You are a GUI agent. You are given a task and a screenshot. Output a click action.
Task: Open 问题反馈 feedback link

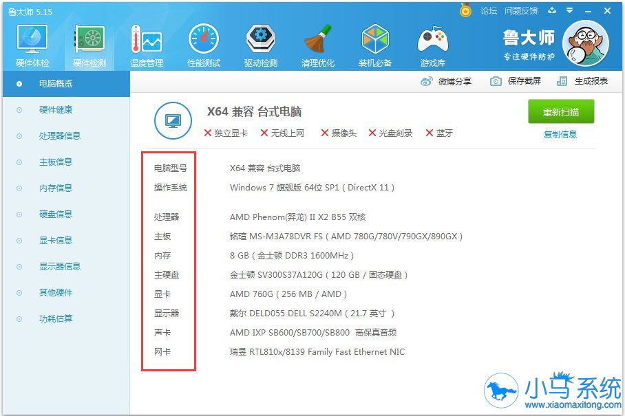pyautogui.click(x=521, y=11)
